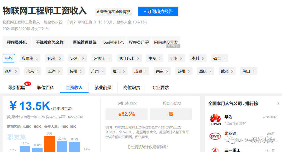The width and height of the screenshot is (282, 152).
Task: Click the 你觉得该统计数据准确吗 text
Action: [x=148, y=147]
